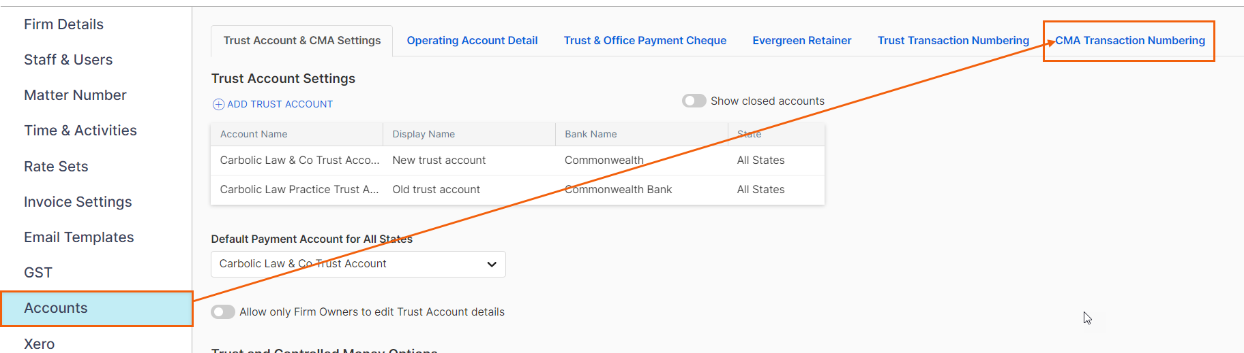Image resolution: width=1244 pixels, height=353 pixels.
Task: Select the Old trust account row
Action: (x=518, y=190)
